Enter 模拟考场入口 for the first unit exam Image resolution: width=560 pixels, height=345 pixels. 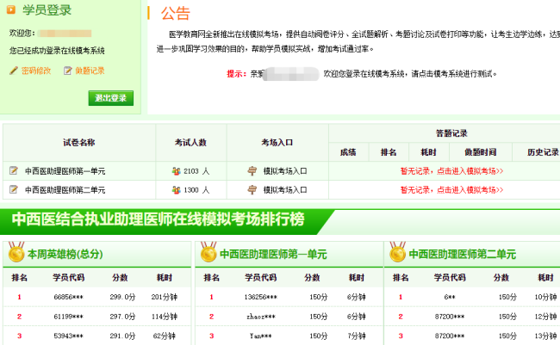(x=284, y=170)
